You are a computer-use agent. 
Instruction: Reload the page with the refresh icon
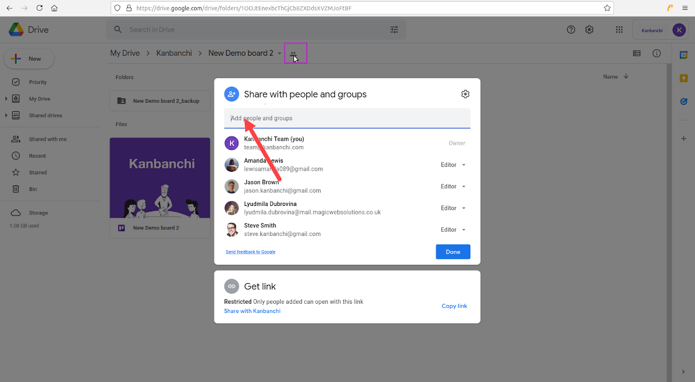(39, 8)
